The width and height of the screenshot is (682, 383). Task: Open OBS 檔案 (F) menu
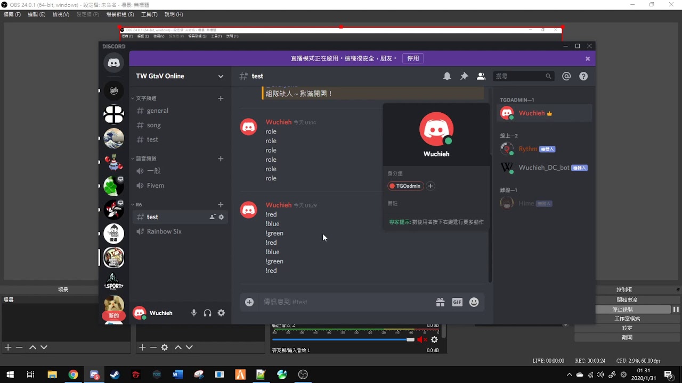(12, 14)
